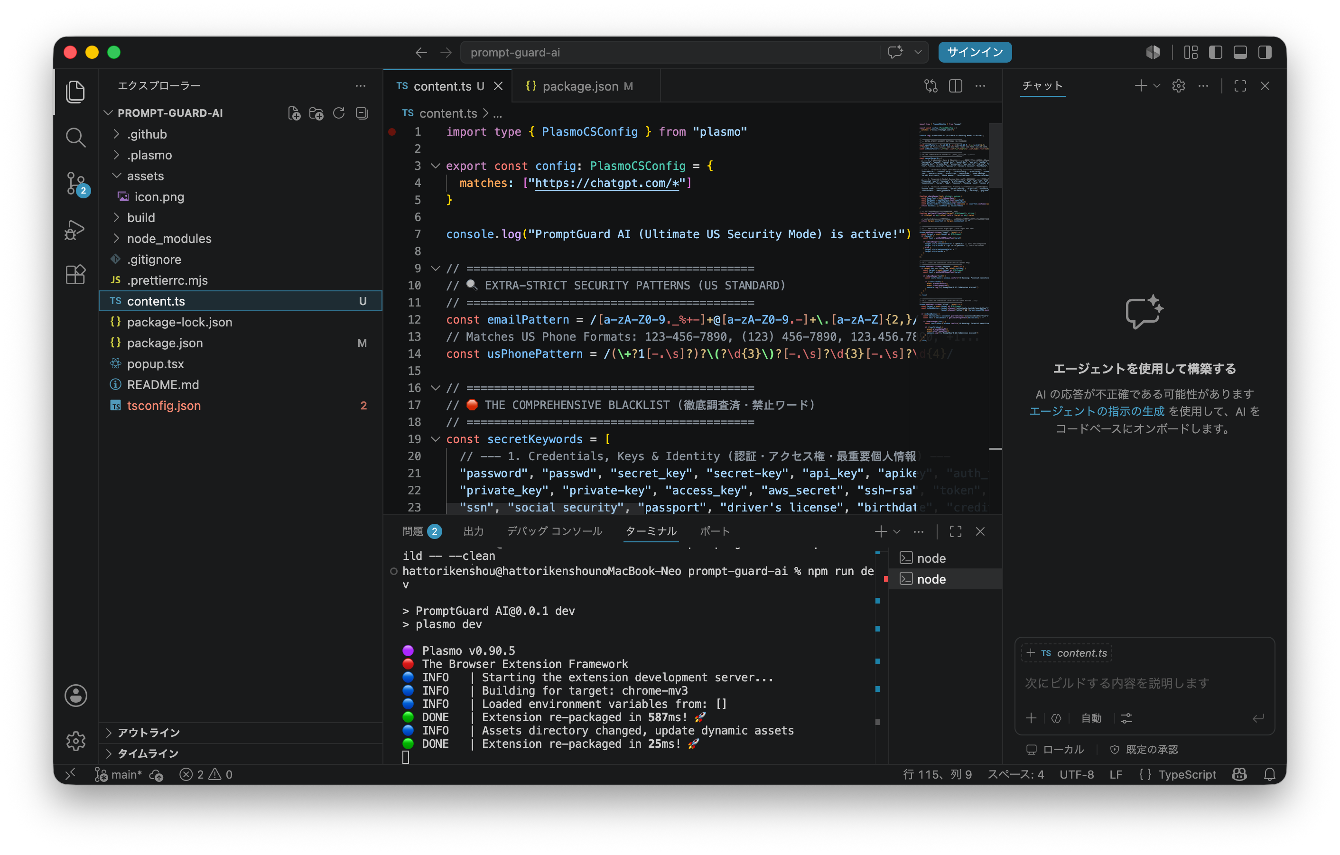Open エージェントの指示の生成 link
Viewport: 1340px width, 855px height.
(x=1096, y=412)
